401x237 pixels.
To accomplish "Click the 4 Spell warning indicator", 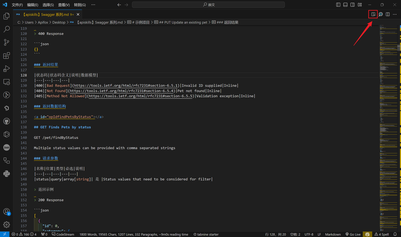I will (382, 234).
